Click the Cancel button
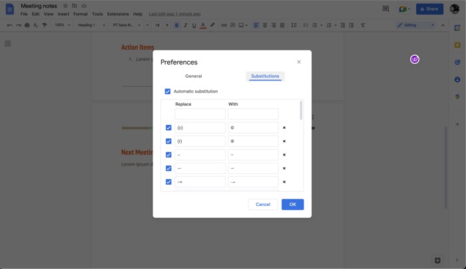This screenshot has width=466, height=269. tap(263, 205)
